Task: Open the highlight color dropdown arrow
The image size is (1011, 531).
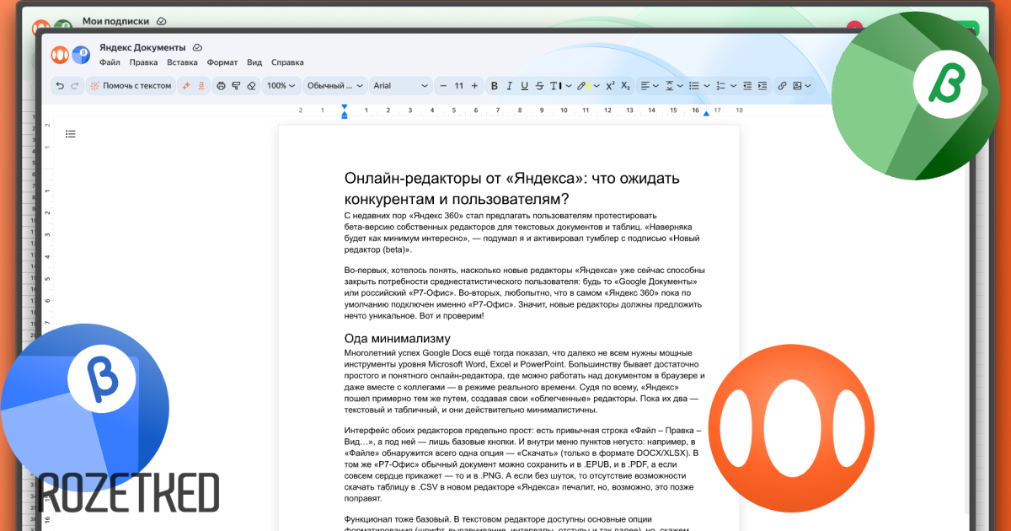Action: [x=596, y=85]
